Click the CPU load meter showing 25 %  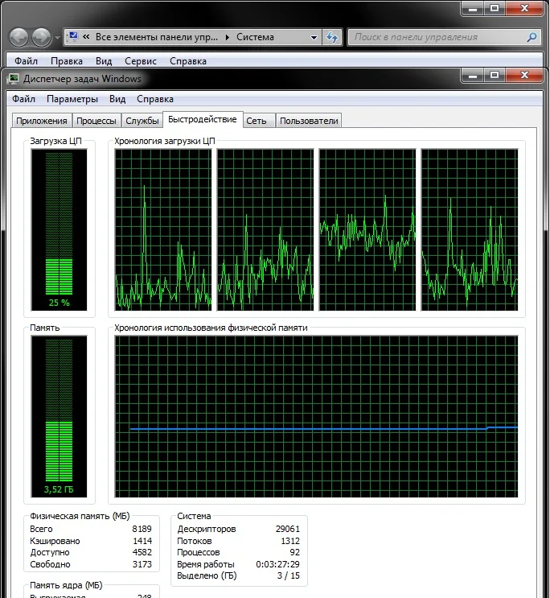click(59, 229)
